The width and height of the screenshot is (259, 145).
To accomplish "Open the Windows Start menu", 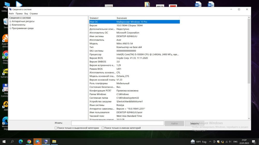I will [4, 142].
